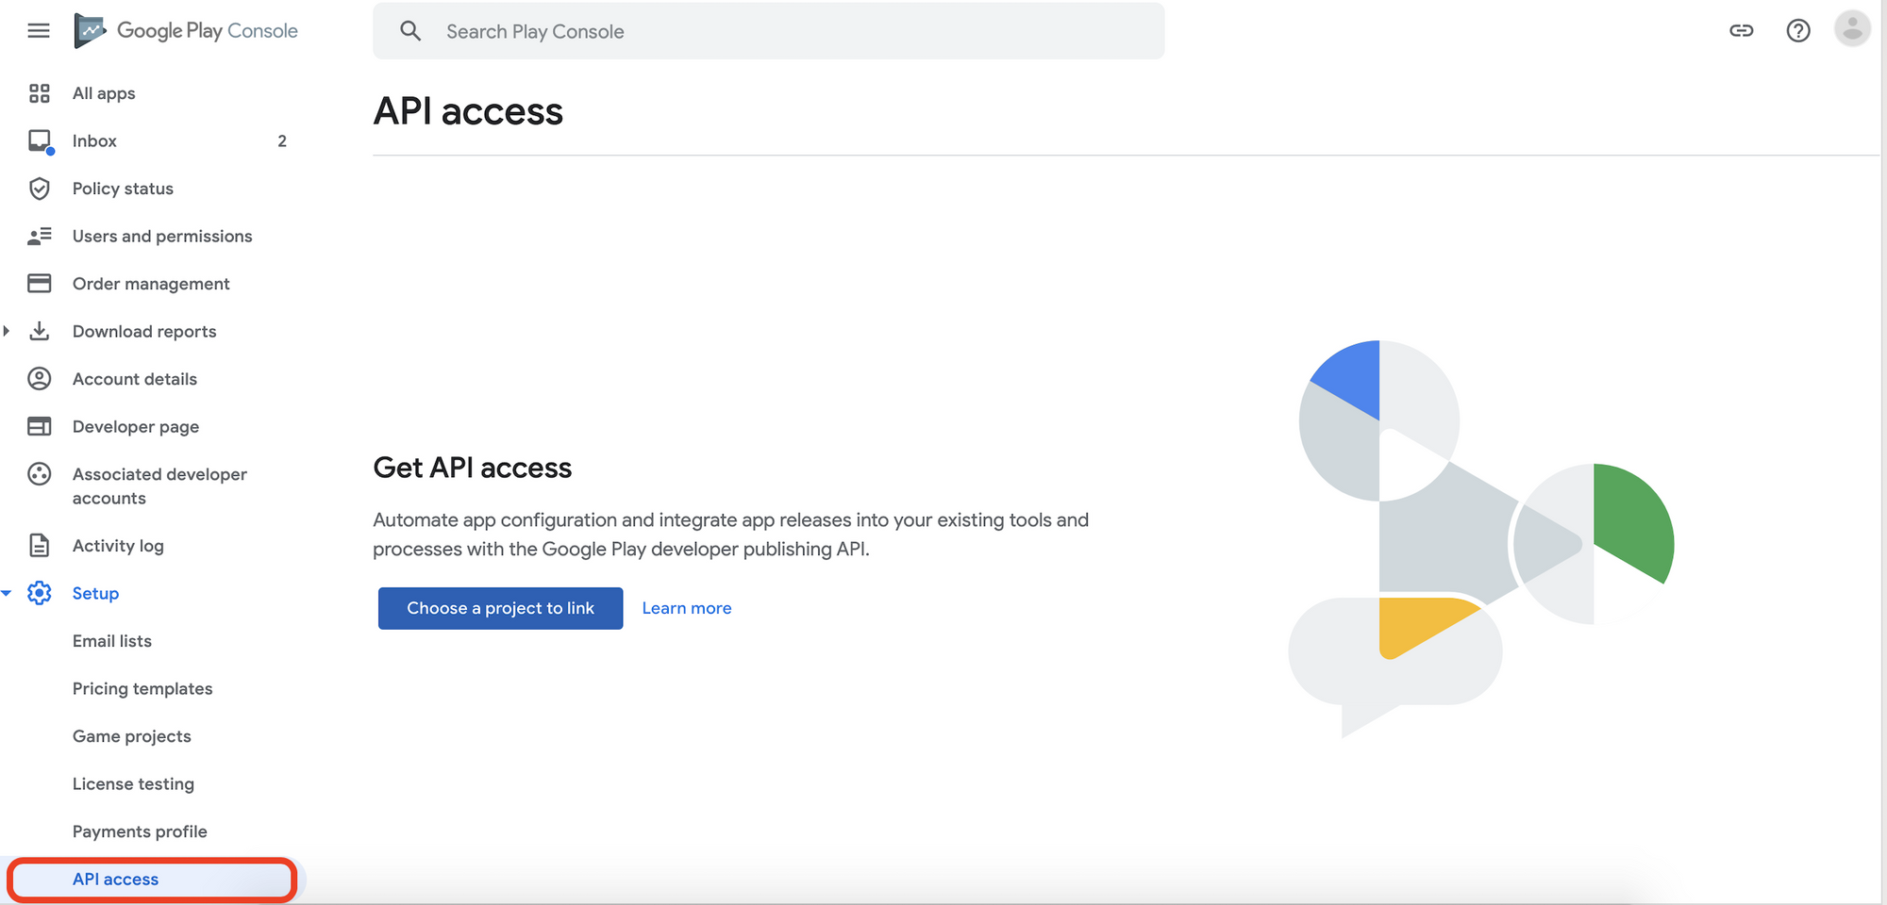Open Developer page
The image size is (1887, 905).
[136, 427]
